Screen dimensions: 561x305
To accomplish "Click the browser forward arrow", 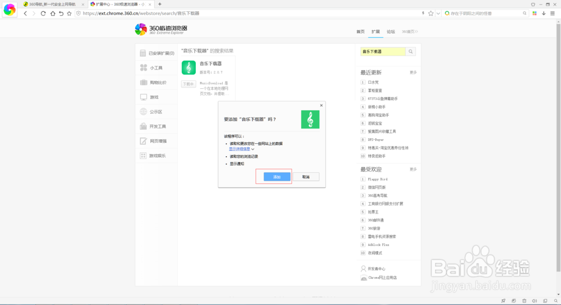I will (x=34, y=13).
